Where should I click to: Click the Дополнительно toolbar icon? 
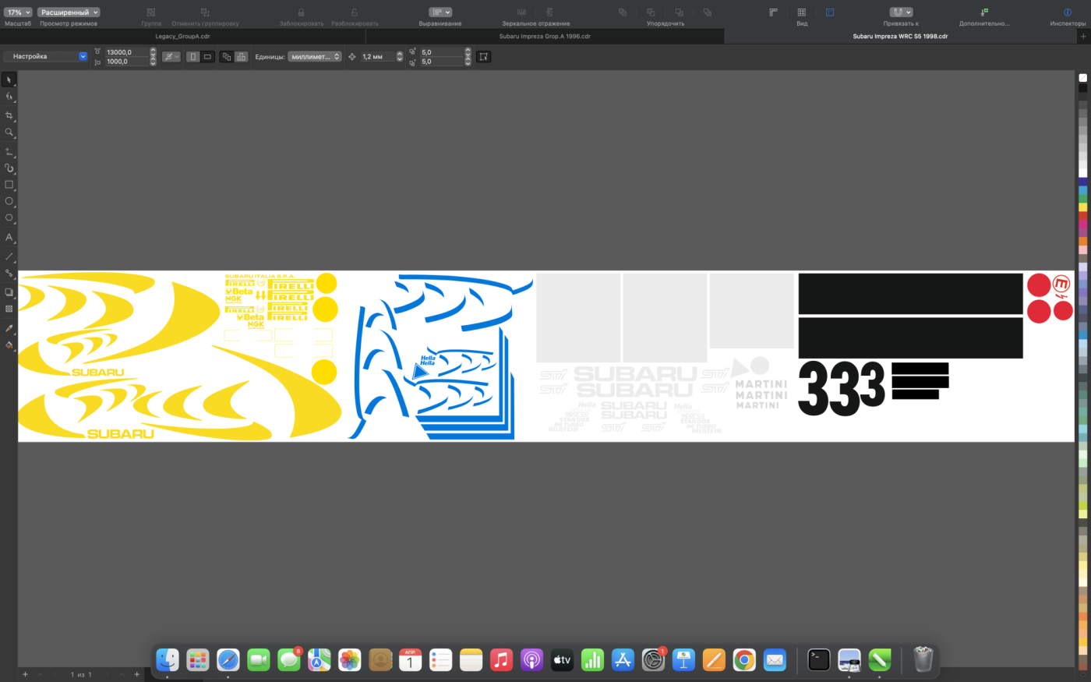click(x=984, y=12)
